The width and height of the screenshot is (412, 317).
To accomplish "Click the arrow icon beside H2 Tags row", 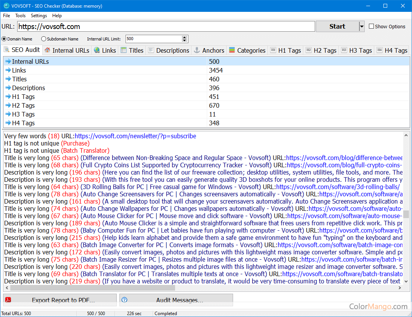I will pyautogui.click(x=8, y=105).
